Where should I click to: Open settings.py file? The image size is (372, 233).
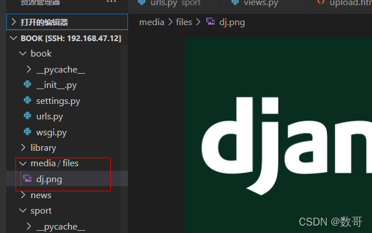[x=58, y=101]
